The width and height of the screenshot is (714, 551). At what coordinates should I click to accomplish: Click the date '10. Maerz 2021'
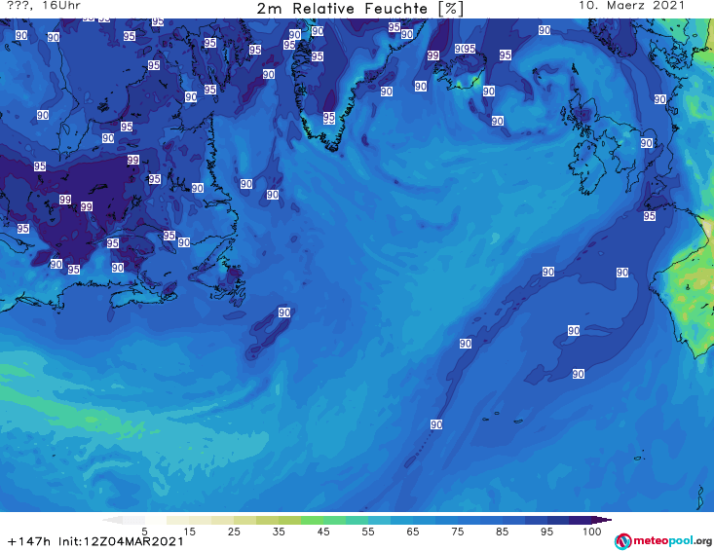pyautogui.click(x=631, y=6)
